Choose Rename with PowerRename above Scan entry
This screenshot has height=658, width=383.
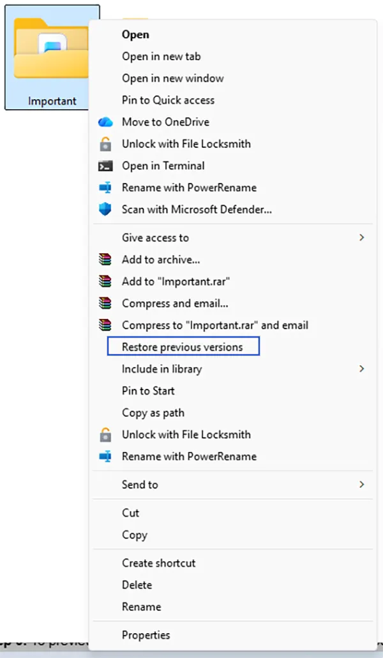(x=189, y=187)
